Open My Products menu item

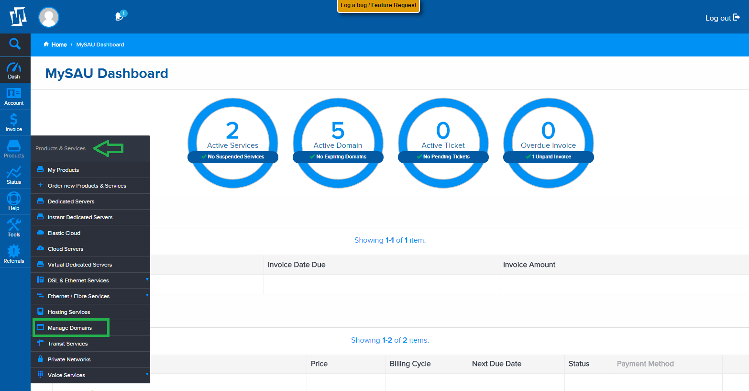pyautogui.click(x=63, y=170)
